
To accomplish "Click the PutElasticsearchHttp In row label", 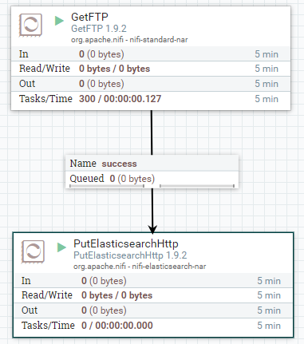I will click(x=26, y=281).
